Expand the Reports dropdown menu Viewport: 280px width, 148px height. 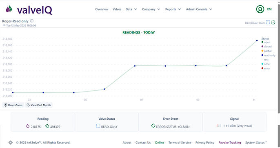(173, 9)
